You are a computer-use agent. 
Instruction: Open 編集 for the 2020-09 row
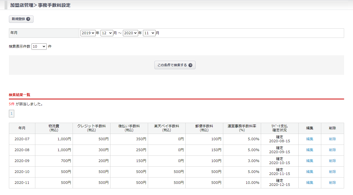pos(310,161)
